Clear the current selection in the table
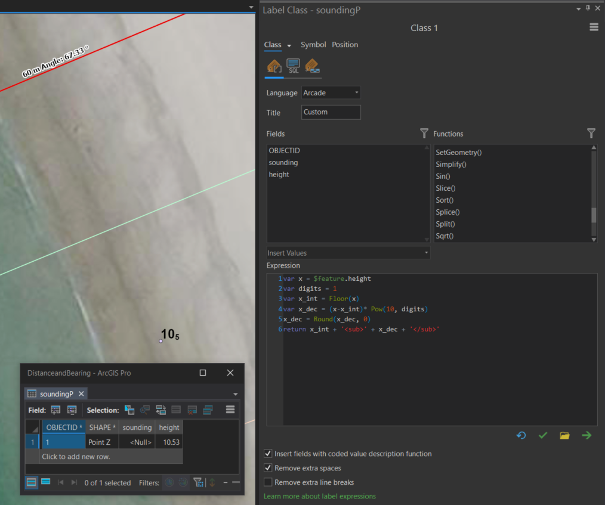 tap(191, 410)
